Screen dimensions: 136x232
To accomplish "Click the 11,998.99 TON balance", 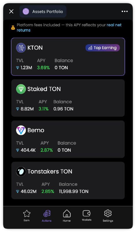I will coord(74,191).
